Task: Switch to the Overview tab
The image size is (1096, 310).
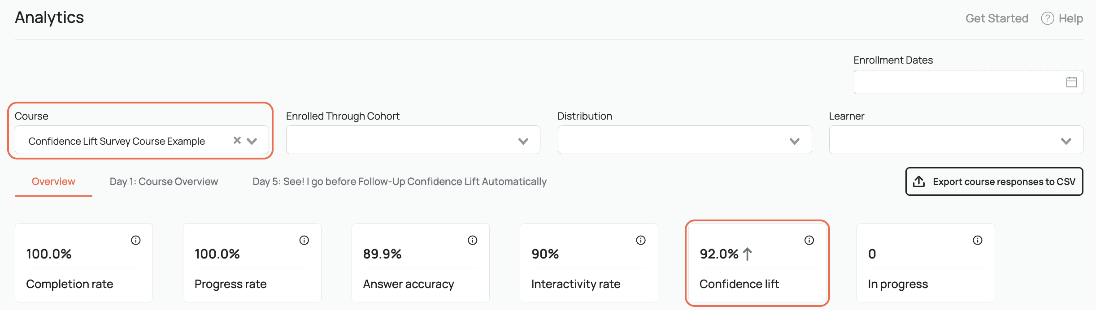Action: [53, 181]
